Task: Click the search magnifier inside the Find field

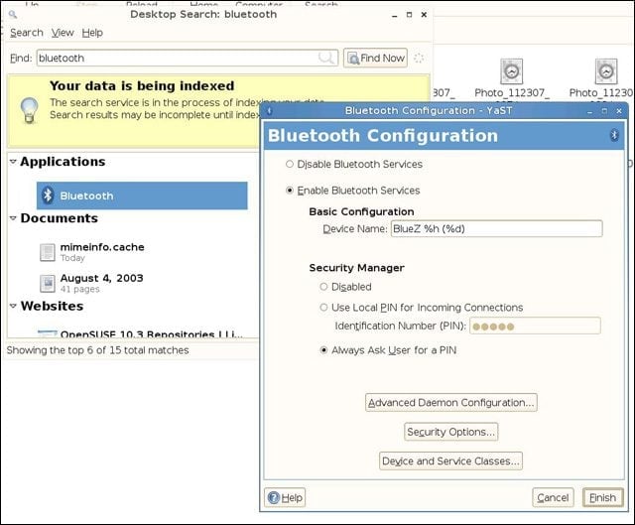Action: pos(326,58)
